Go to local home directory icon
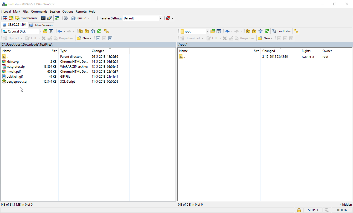 pyautogui.click(x=93, y=31)
